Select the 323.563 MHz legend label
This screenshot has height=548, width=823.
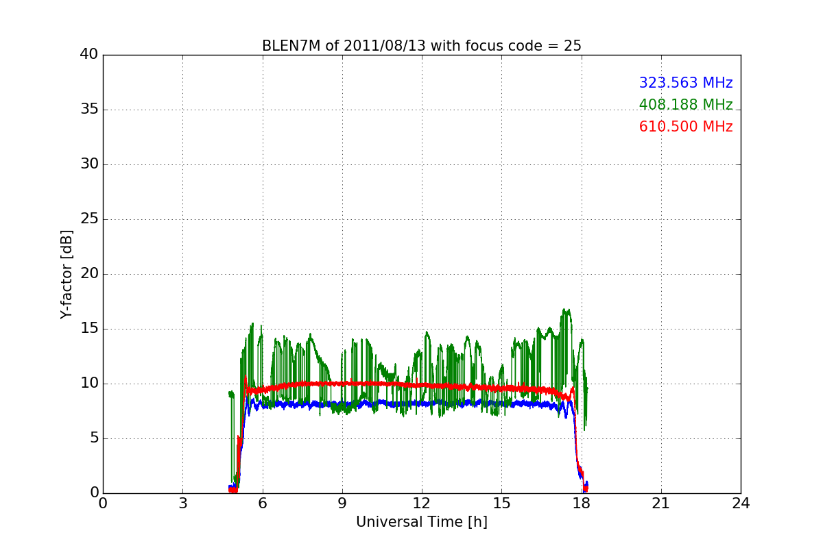click(x=686, y=83)
